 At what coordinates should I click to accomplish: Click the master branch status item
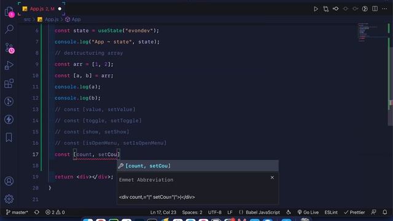[17, 212]
